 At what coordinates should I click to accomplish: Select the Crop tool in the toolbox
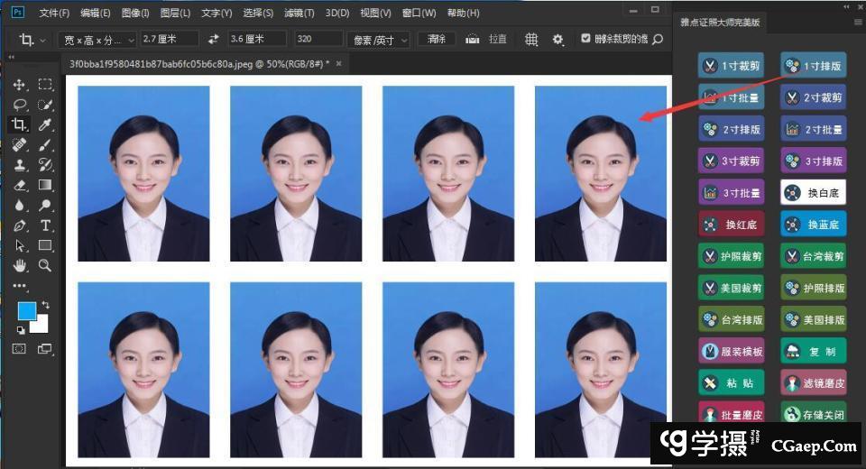pos(19,124)
